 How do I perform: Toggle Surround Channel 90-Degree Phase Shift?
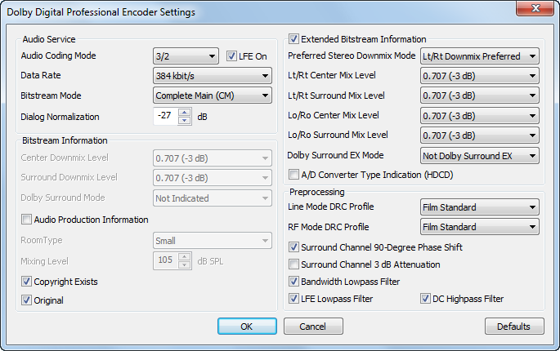[294, 247]
